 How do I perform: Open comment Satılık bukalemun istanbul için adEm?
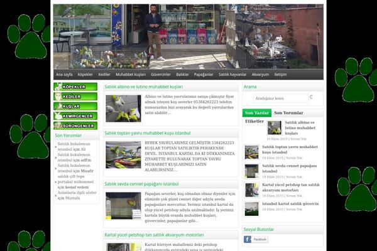[74, 158]
